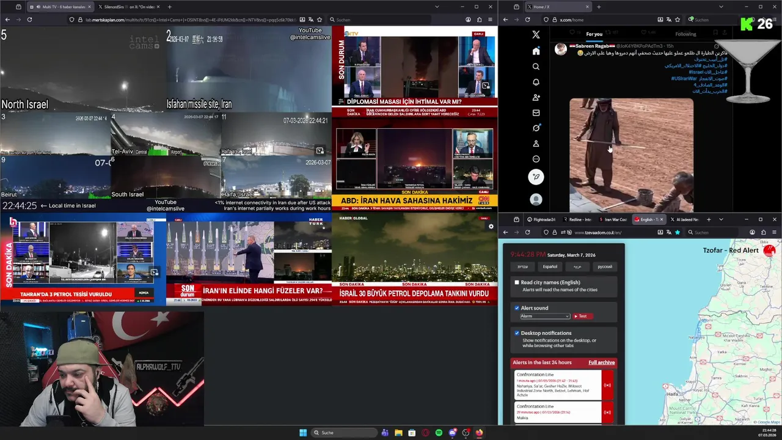The height and width of the screenshot is (440, 782).
Task: Mute audio icon on Multi TV tab
Action: 38,7
